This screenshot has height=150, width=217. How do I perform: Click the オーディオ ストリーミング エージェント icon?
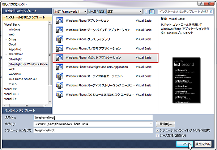click(x=59, y=85)
